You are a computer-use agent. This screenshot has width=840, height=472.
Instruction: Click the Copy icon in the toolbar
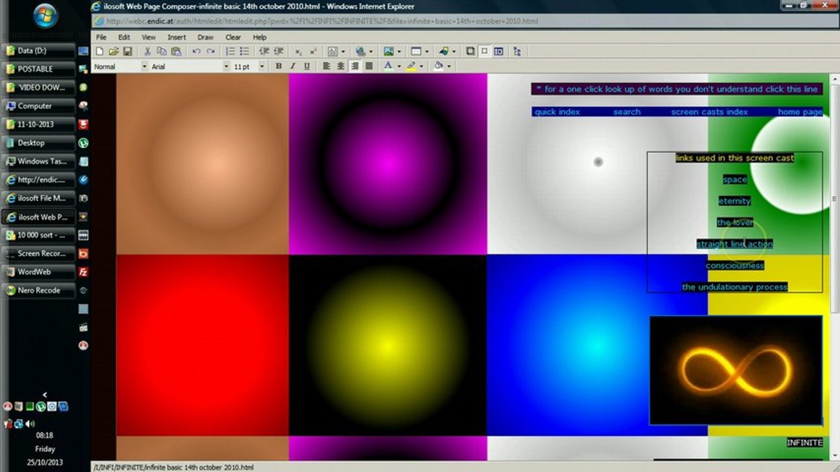point(162,51)
